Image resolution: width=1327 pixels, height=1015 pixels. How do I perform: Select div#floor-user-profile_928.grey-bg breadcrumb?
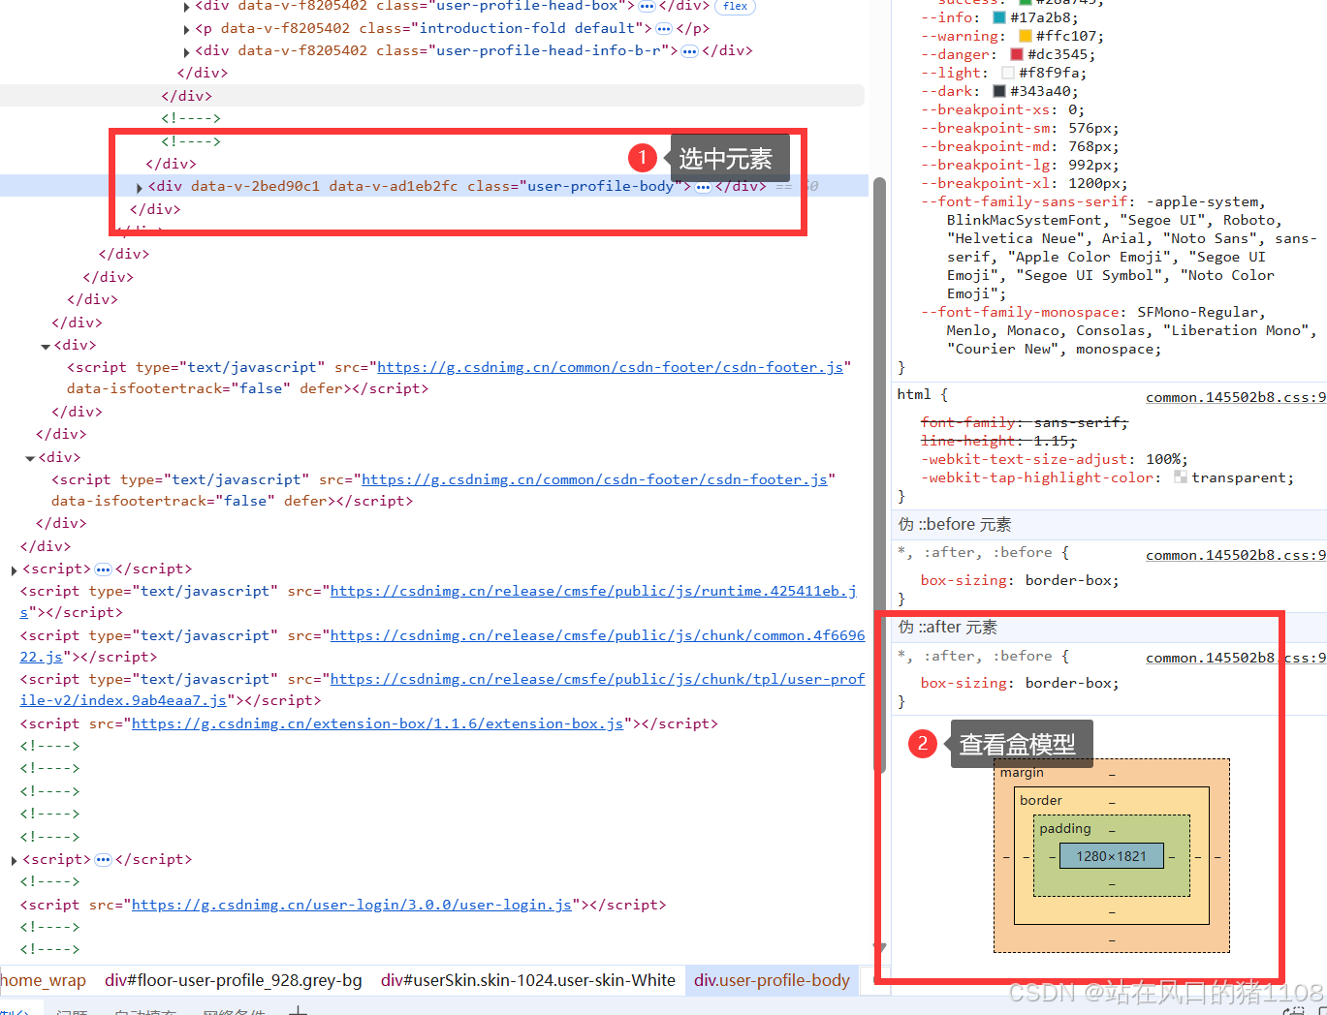point(234,980)
